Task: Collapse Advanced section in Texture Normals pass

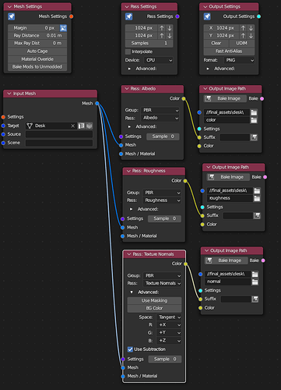Action: point(132,292)
